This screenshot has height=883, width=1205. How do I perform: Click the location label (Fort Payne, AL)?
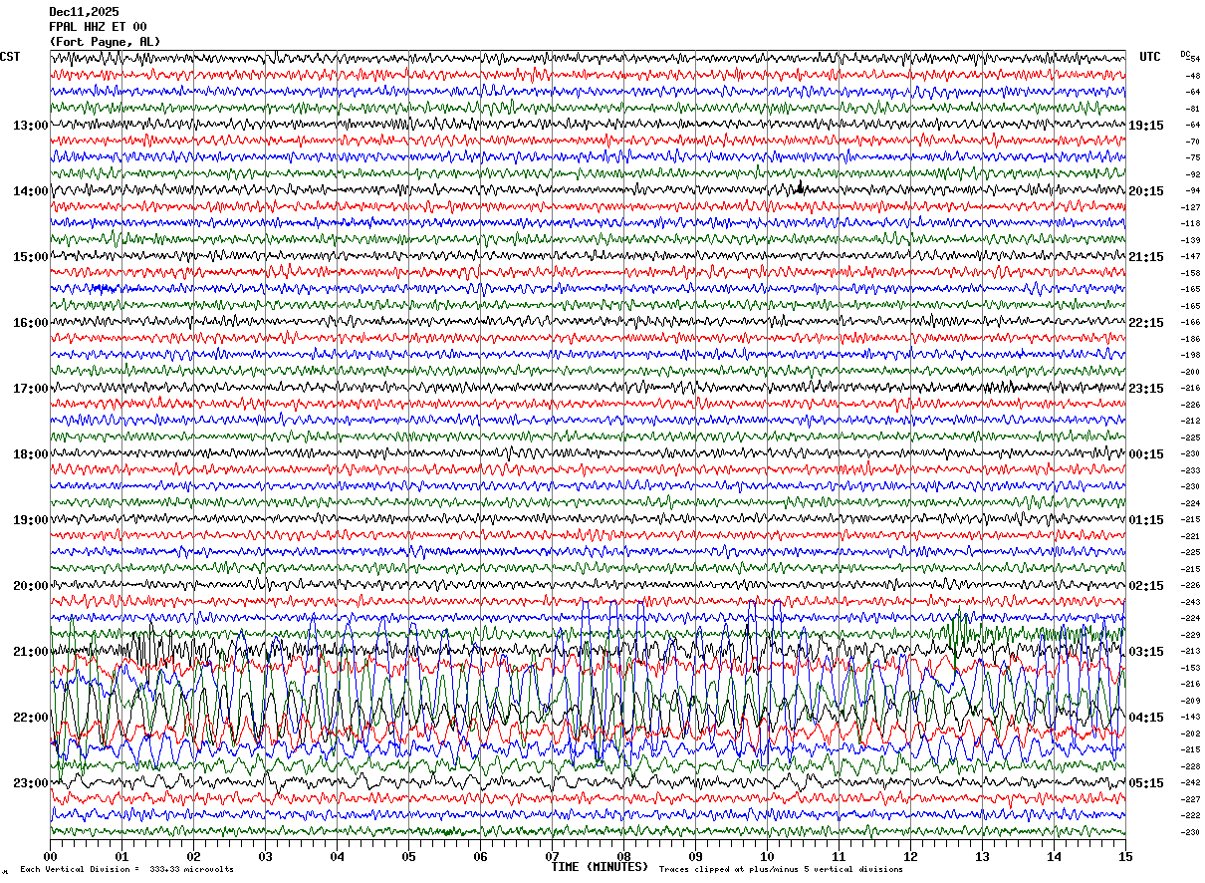[105, 42]
